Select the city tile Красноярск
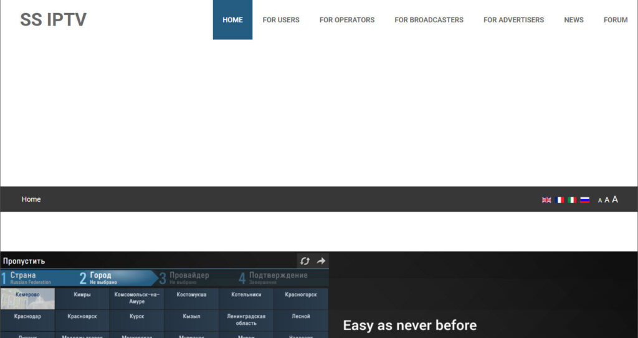Screen dimensions: 638x338 (x=82, y=320)
